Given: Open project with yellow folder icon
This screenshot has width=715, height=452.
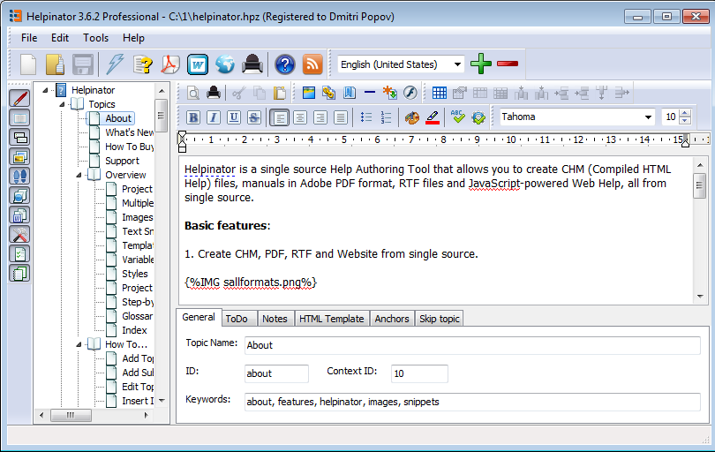Looking at the screenshot, I should [56, 64].
